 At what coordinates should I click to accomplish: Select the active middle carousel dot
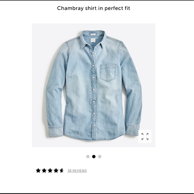click(x=94, y=157)
